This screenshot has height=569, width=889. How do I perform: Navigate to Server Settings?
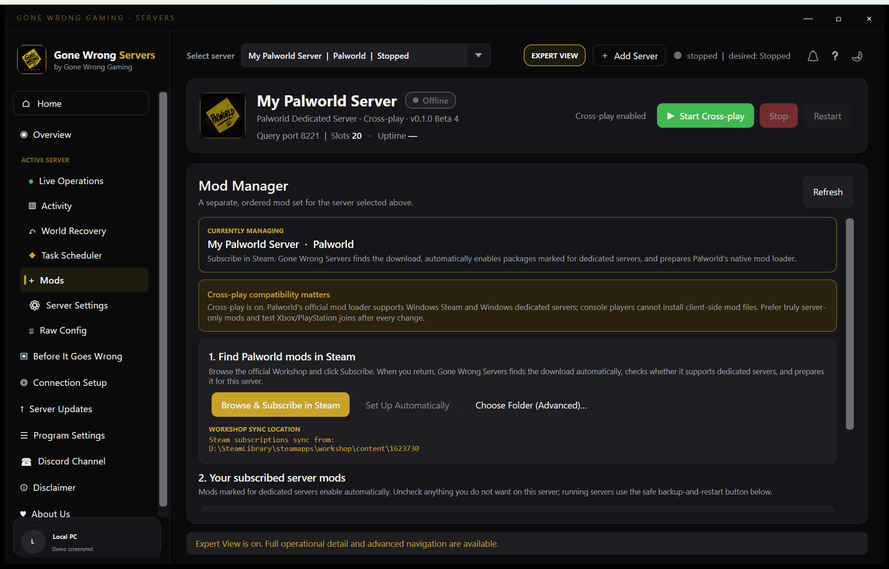(84, 305)
